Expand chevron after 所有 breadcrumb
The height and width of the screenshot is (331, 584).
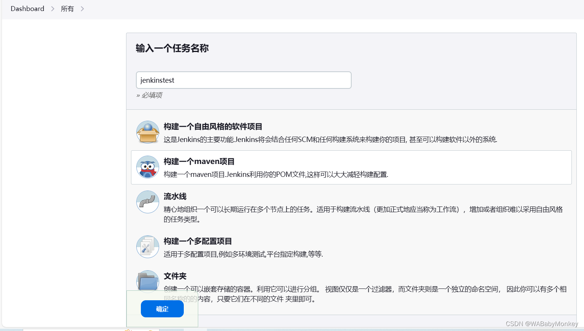[82, 9]
